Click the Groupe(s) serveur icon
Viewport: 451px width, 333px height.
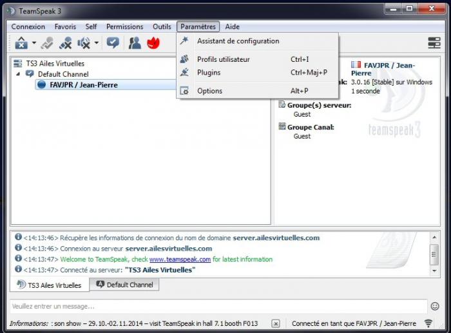(282, 104)
